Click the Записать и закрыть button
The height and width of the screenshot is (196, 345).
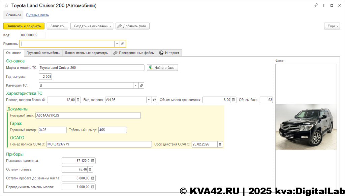tap(24, 26)
